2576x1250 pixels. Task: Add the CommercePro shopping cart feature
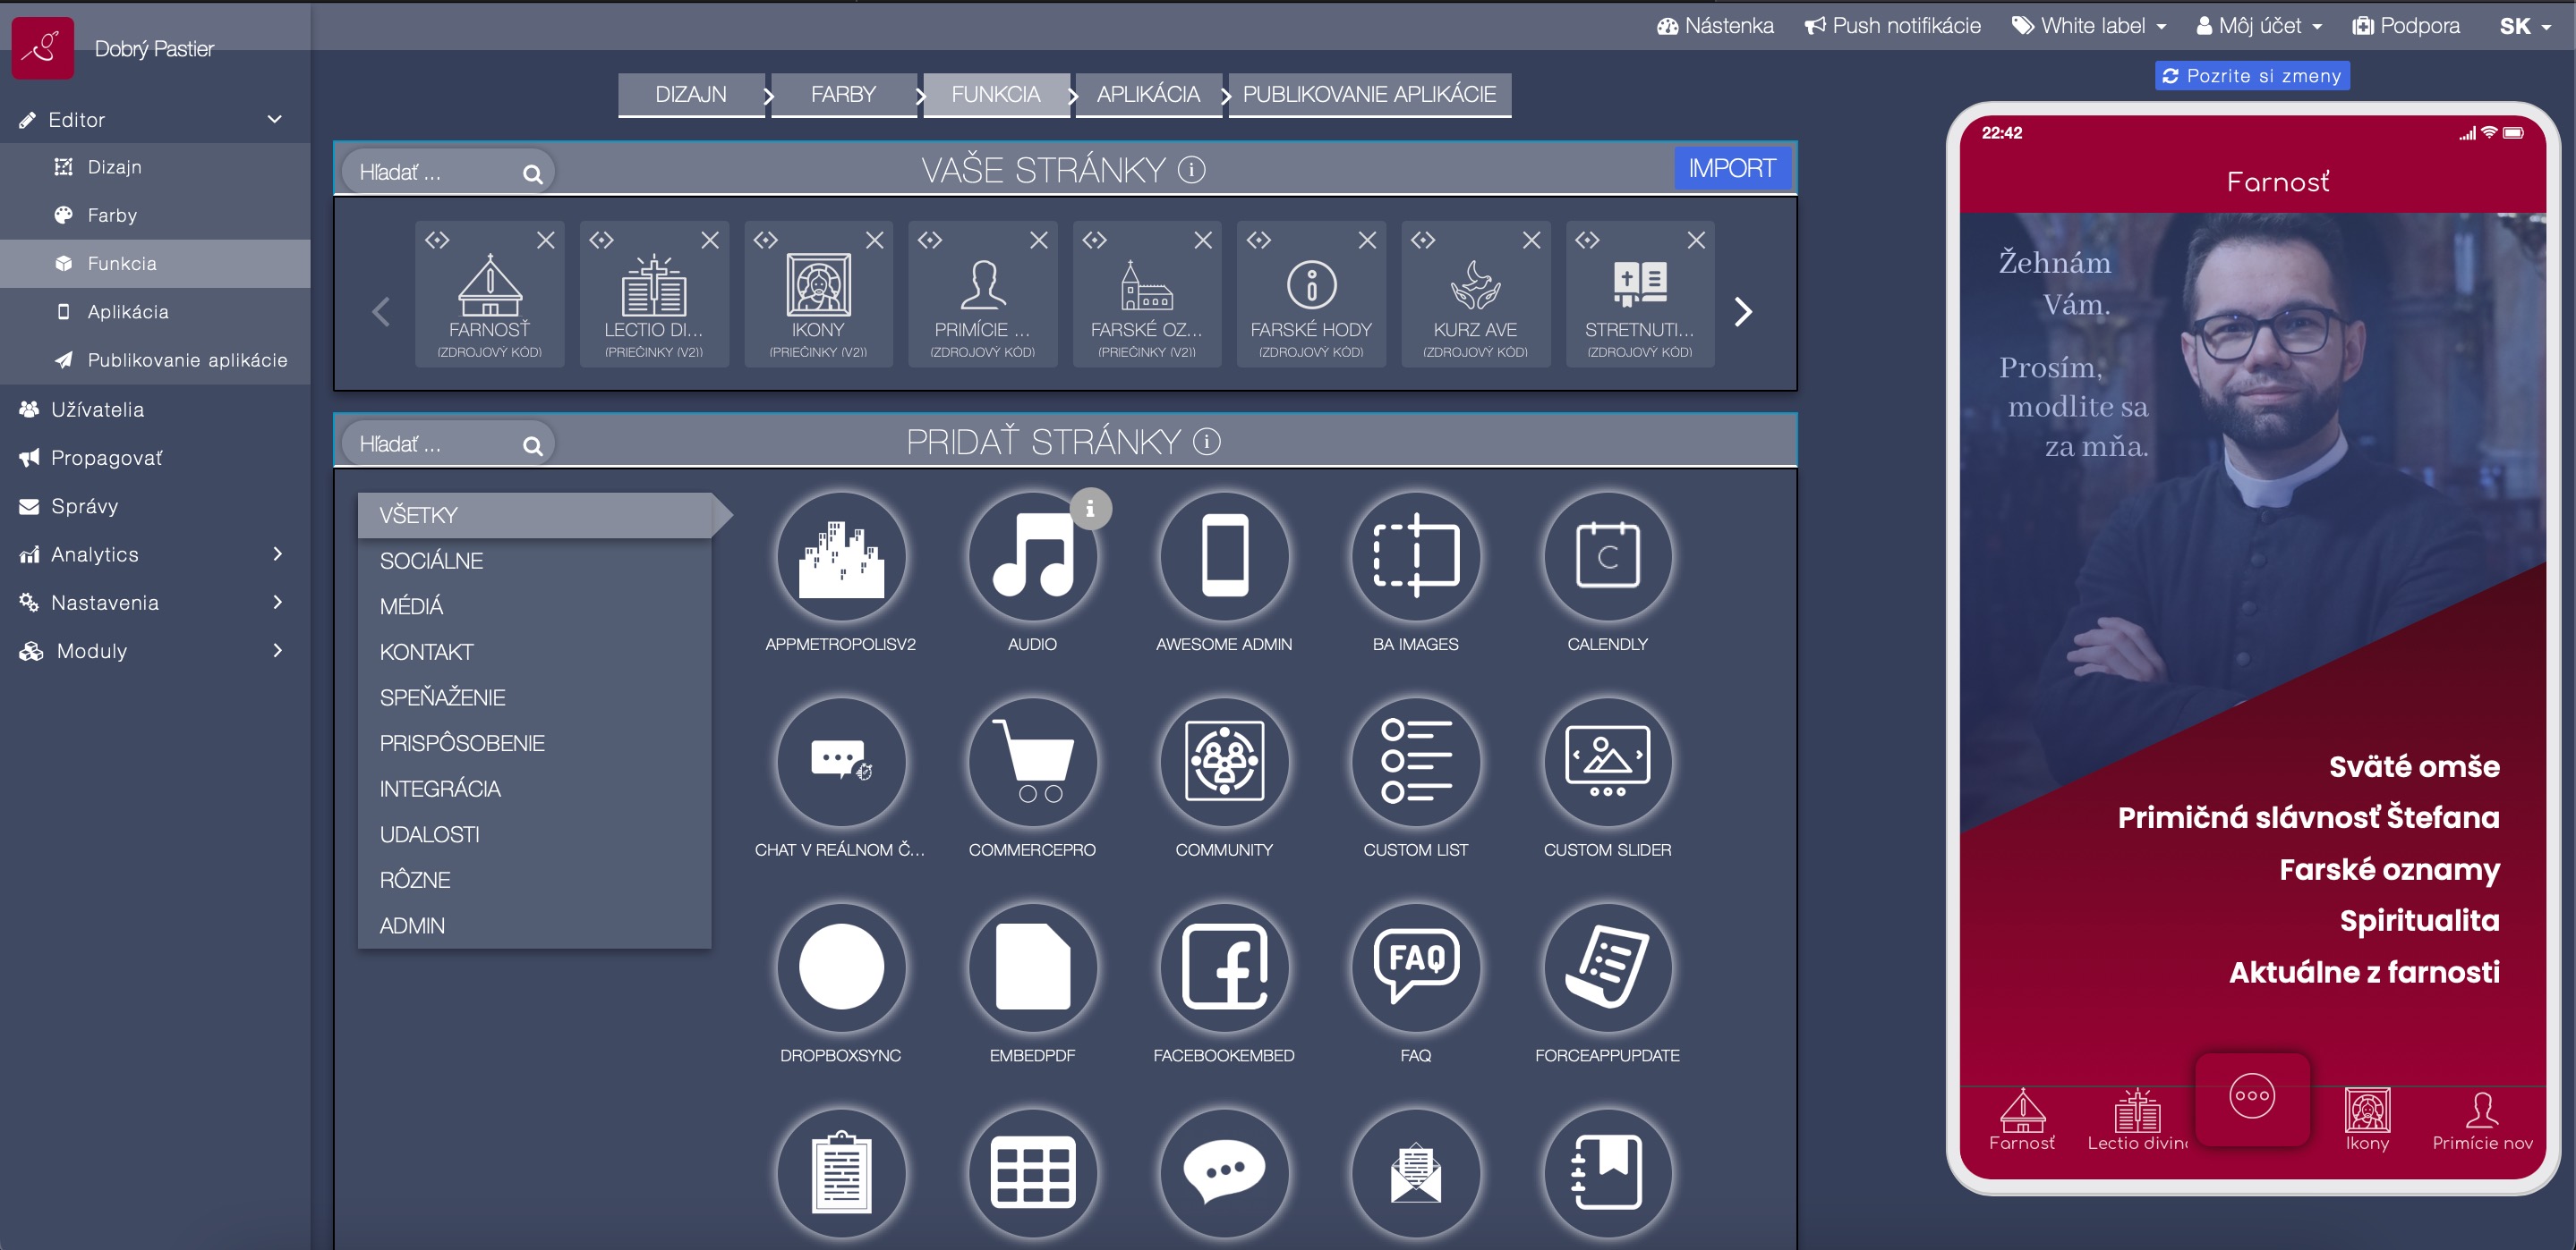click(x=1031, y=763)
